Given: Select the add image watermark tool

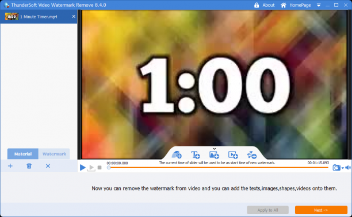Looking at the screenshot, I should click(x=214, y=154).
